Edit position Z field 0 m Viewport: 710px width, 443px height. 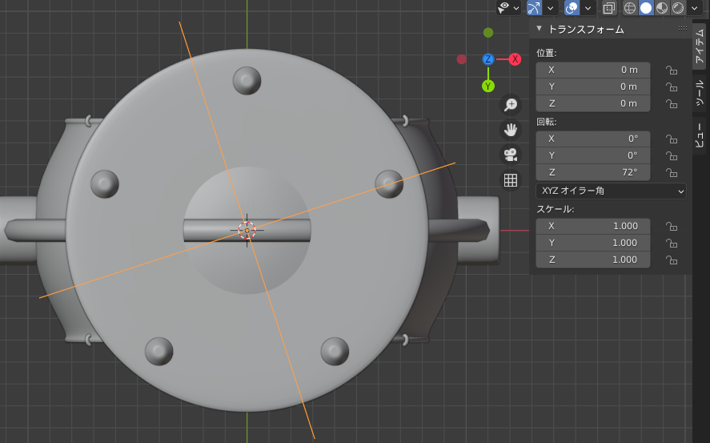coord(592,103)
